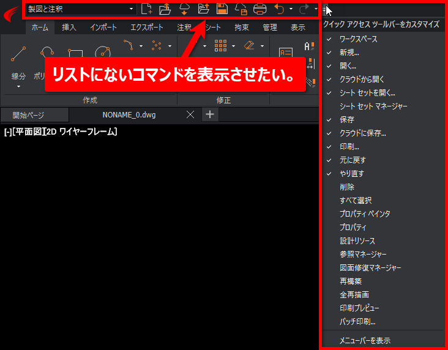Switch to the ホーム ribbon tab
This screenshot has height=350, width=448.
pyautogui.click(x=40, y=28)
